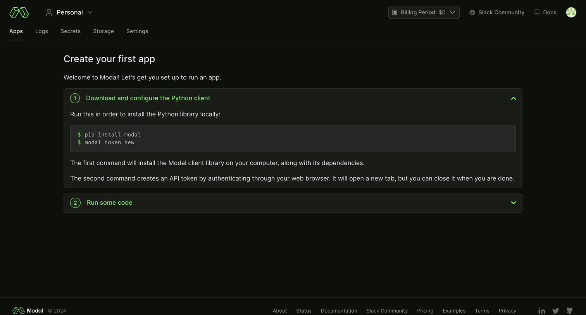Click the Slack logo icon in header
Viewport: 586px width, 315px height.
pyautogui.click(x=472, y=12)
